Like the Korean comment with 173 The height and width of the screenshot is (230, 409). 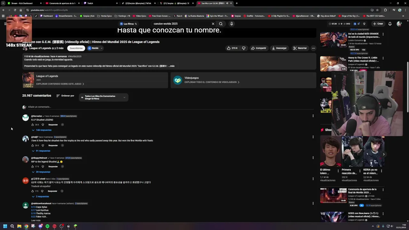click(33, 191)
